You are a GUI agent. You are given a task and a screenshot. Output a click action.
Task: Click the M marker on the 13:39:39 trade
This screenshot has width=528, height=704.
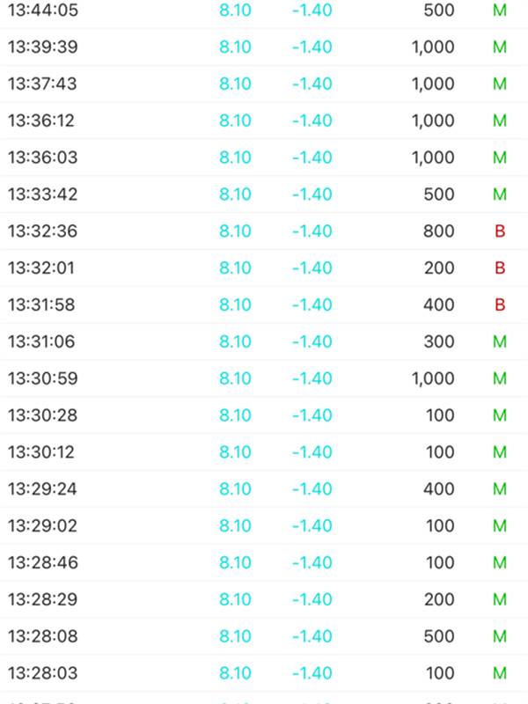tap(500, 48)
